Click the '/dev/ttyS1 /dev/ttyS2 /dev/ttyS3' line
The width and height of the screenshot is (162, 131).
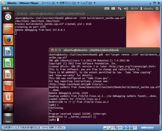pos(37,21)
